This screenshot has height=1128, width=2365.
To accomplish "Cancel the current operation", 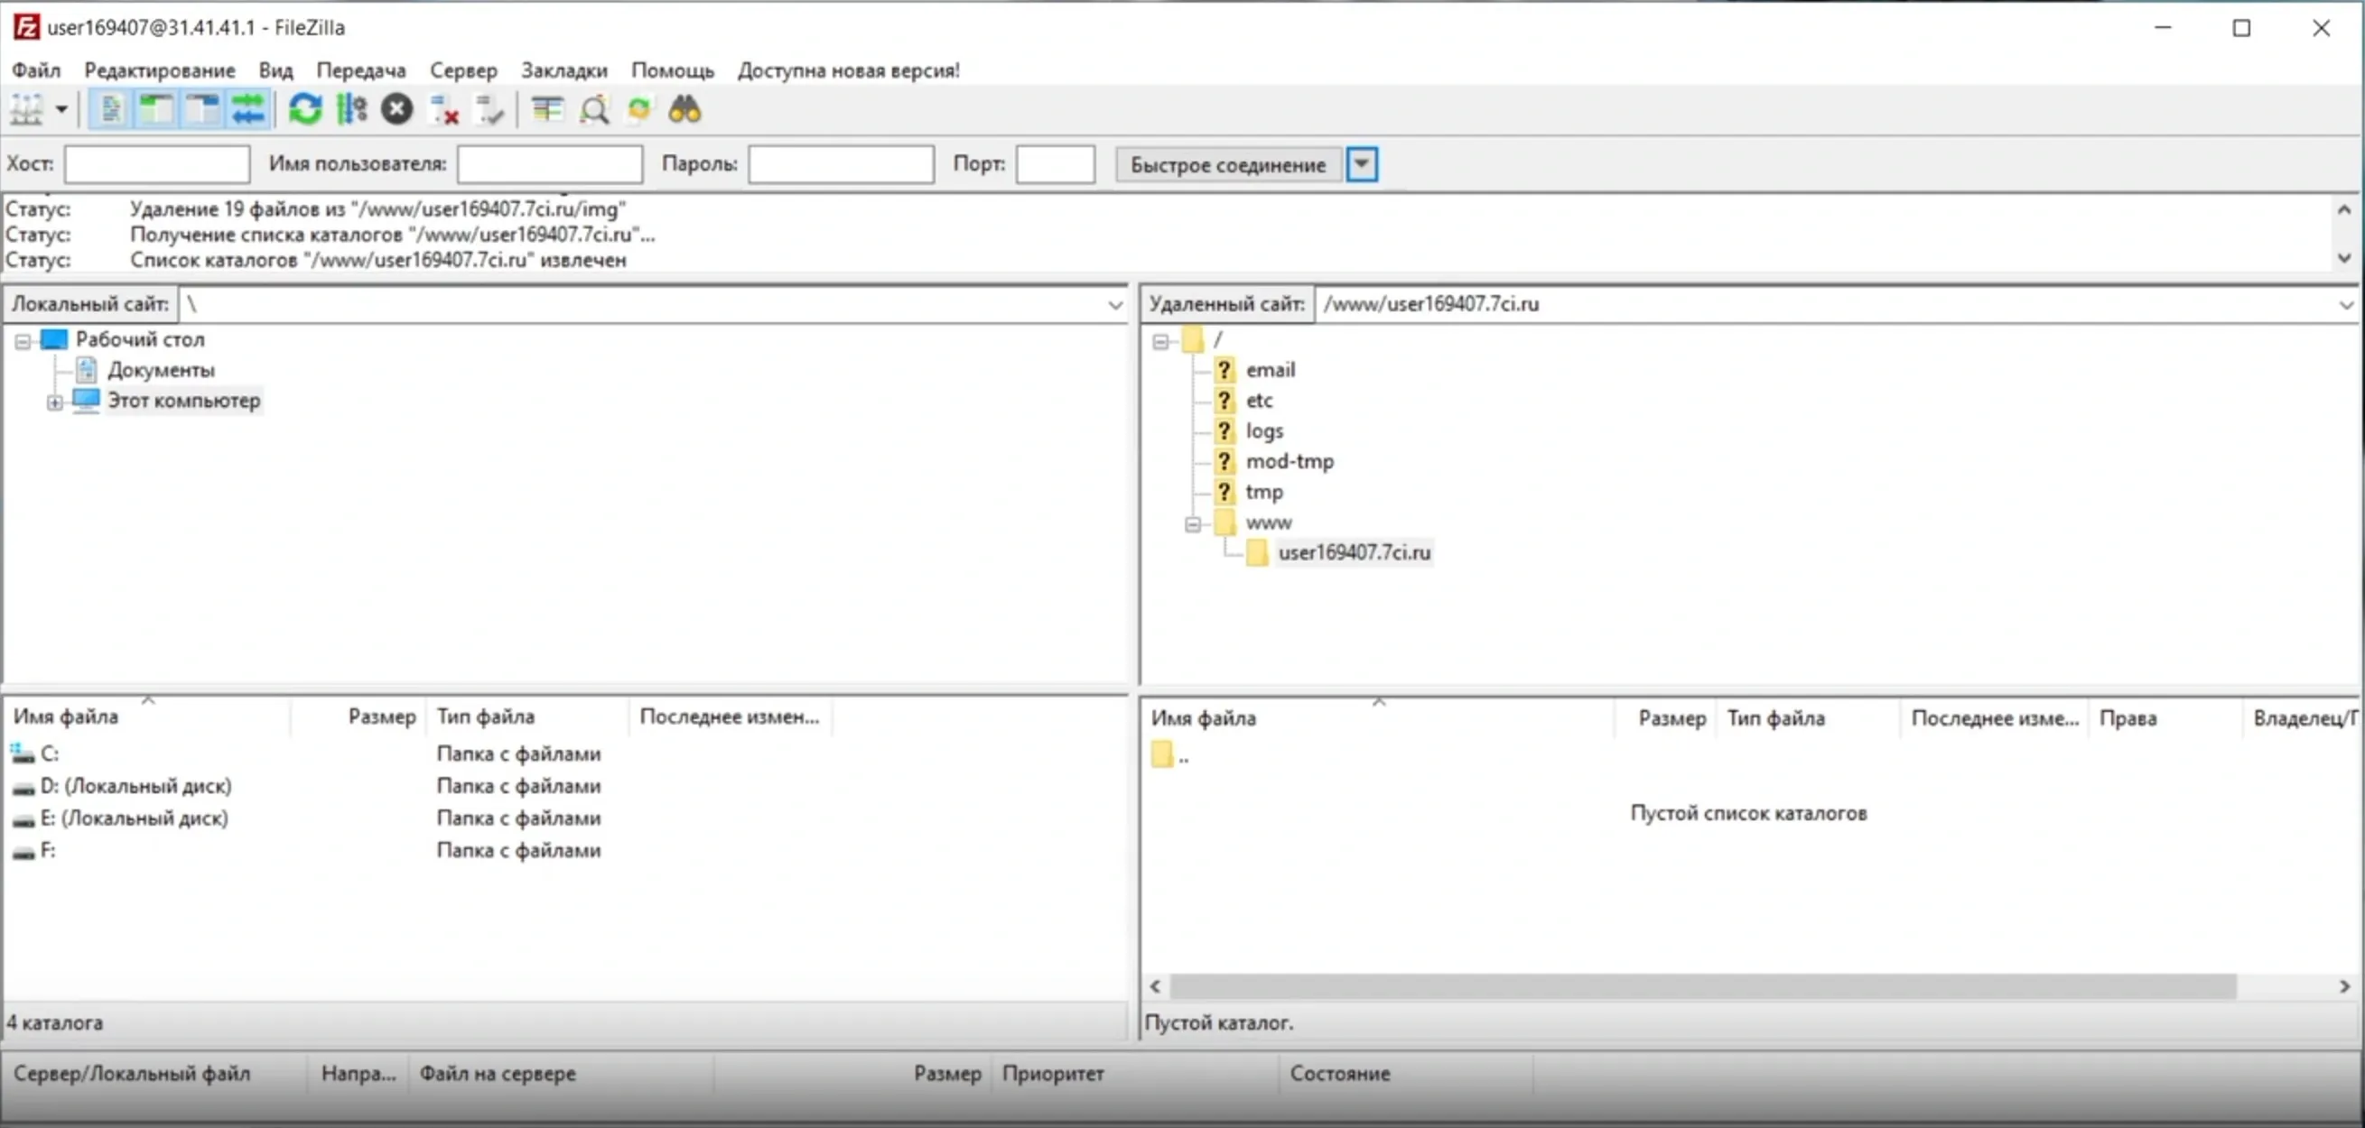I will click(x=396, y=110).
